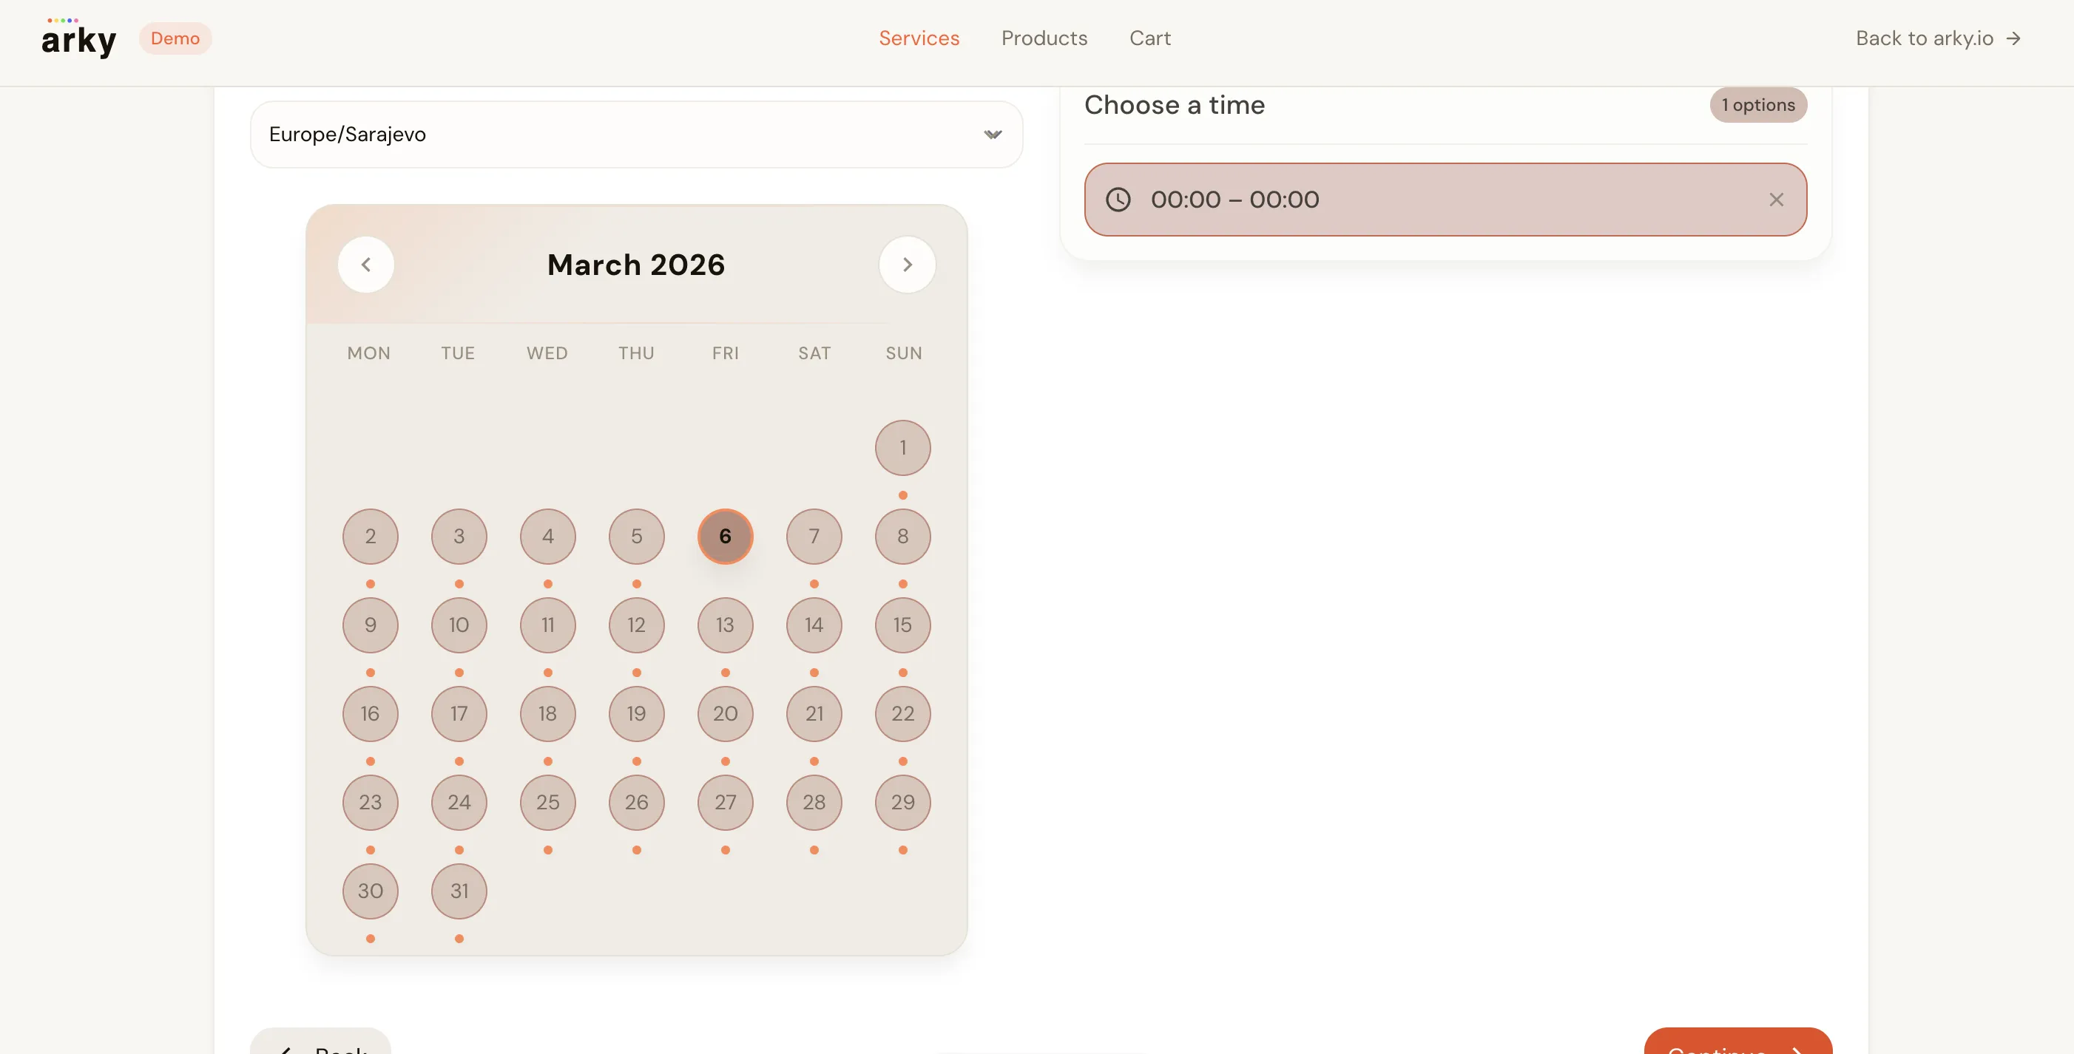Screen dimensions: 2074x1054
Task: Click the Back button
Action: [322, 1044]
